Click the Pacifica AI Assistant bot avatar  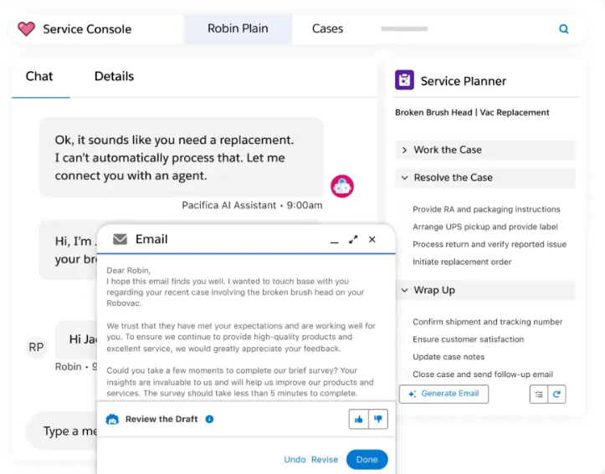(342, 186)
